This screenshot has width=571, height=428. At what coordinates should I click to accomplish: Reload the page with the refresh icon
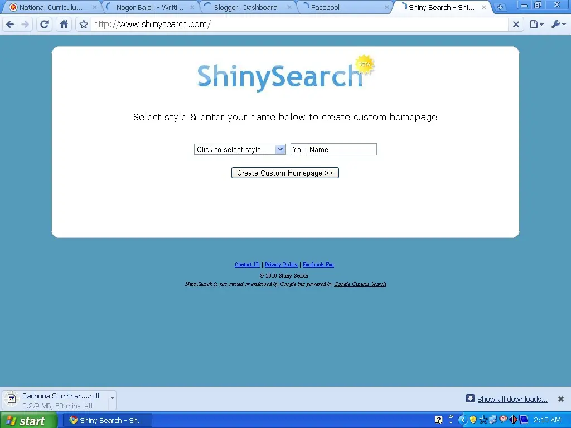click(45, 25)
